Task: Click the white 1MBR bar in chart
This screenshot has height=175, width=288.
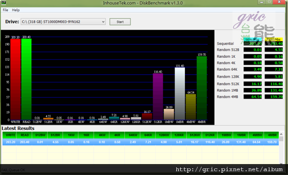Action: [180, 94]
